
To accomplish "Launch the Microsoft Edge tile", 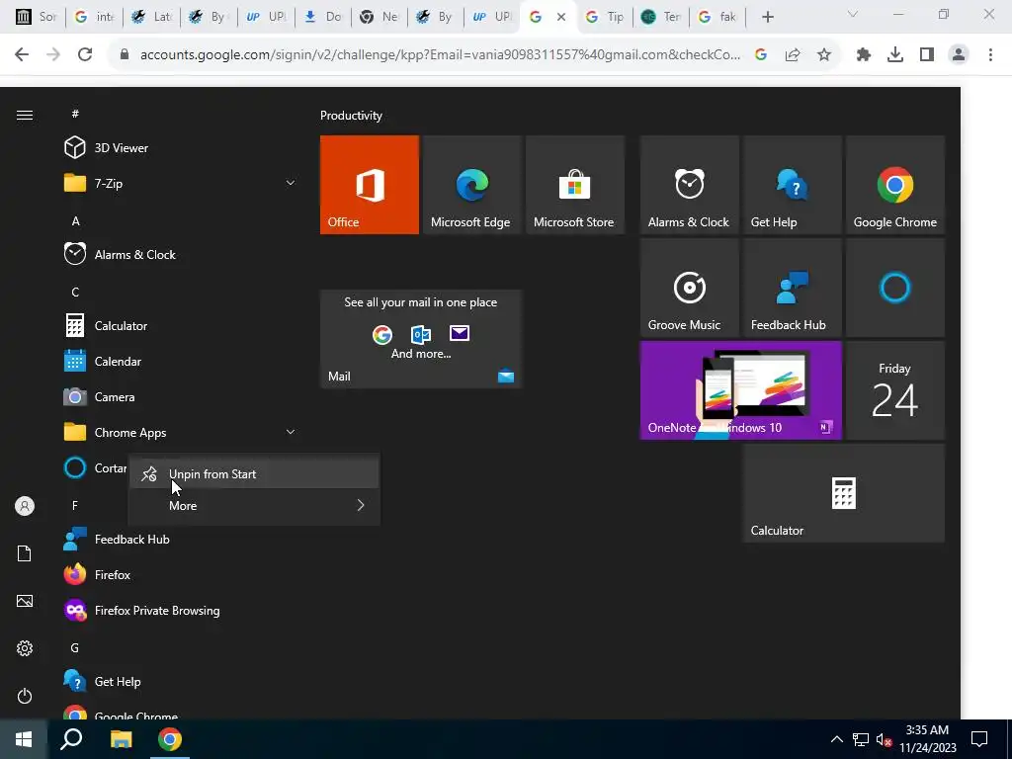I will tap(471, 185).
